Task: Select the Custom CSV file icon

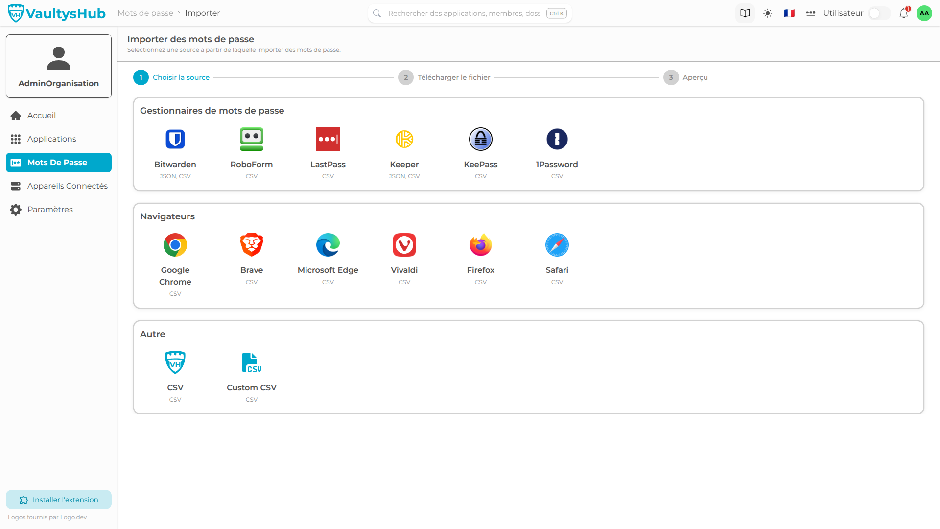Action: [252, 362]
